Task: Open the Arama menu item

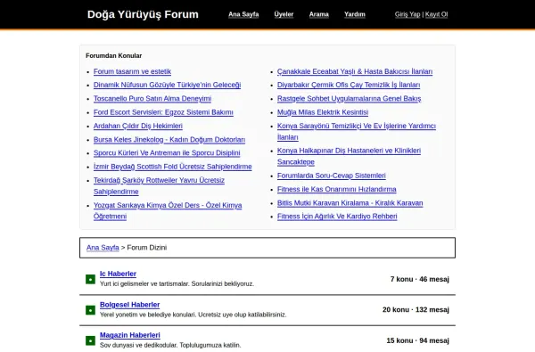Action: (x=319, y=14)
